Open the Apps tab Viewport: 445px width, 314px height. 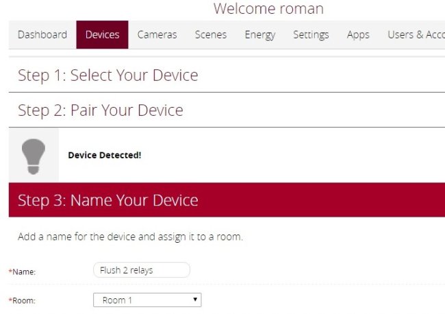point(358,35)
